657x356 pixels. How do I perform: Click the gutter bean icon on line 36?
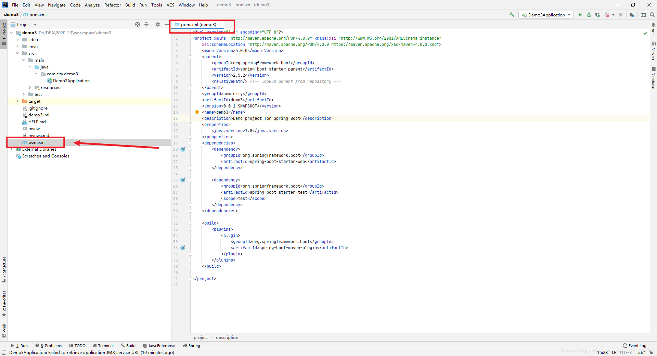(183, 248)
